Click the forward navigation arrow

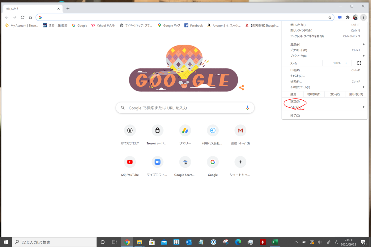tap(15, 17)
